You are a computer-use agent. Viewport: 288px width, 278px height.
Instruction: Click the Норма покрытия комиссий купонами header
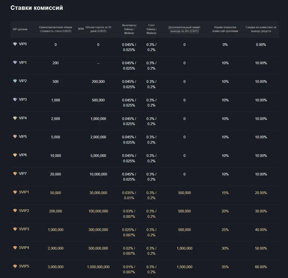coord(225,29)
